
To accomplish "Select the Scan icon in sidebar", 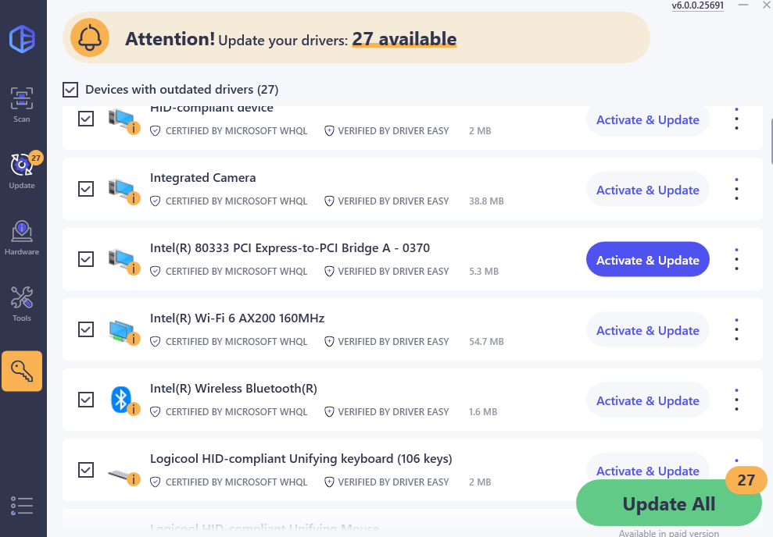I will 21,100.
